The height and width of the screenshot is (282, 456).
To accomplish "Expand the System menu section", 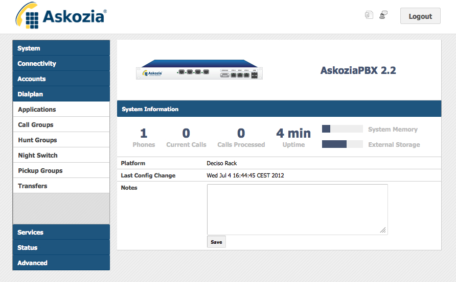I will click(x=61, y=48).
